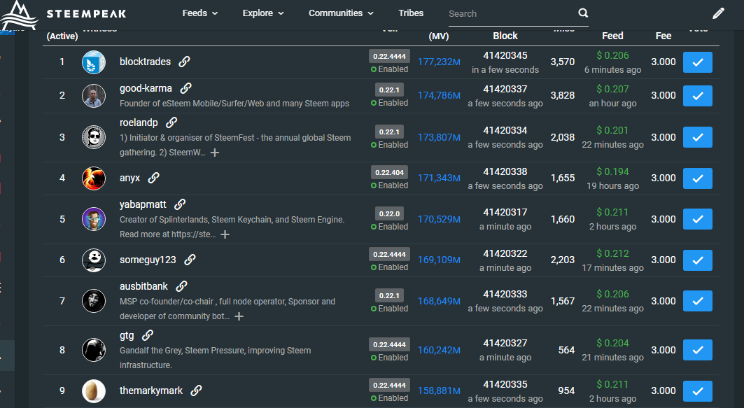Screen dimensions: 744x408
Task: Open the Communities menu
Action: coord(341,13)
